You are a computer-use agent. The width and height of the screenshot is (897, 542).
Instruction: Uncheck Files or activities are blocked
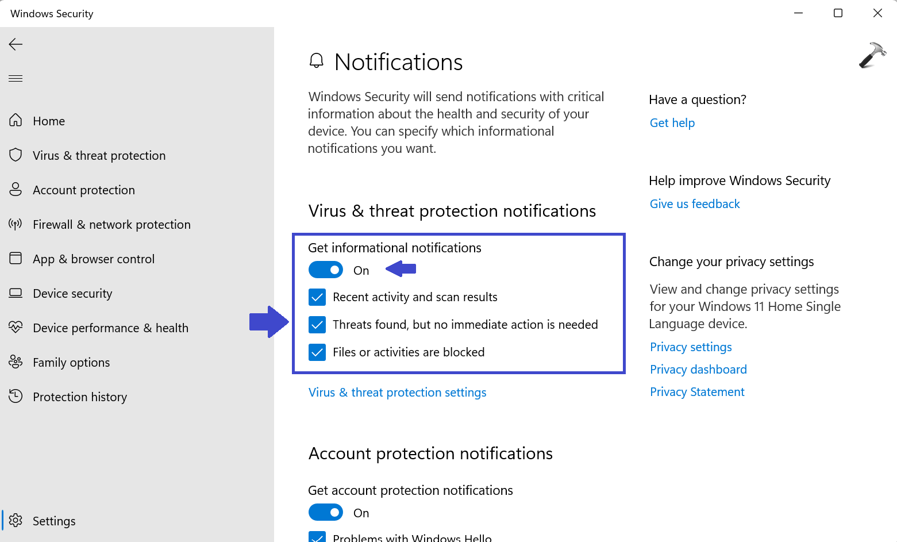tap(317, 352)
